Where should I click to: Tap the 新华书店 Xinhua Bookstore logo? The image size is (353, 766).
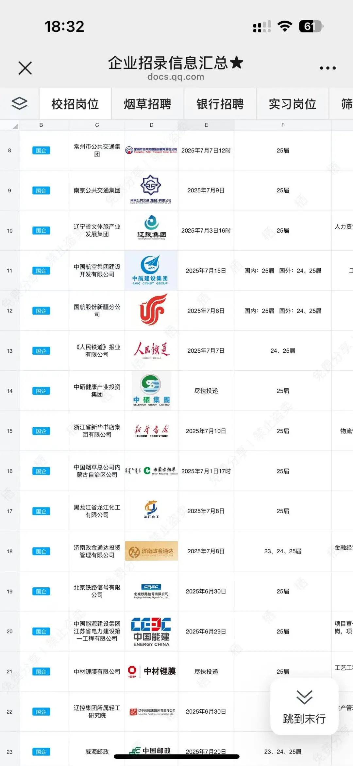(151, 431)
